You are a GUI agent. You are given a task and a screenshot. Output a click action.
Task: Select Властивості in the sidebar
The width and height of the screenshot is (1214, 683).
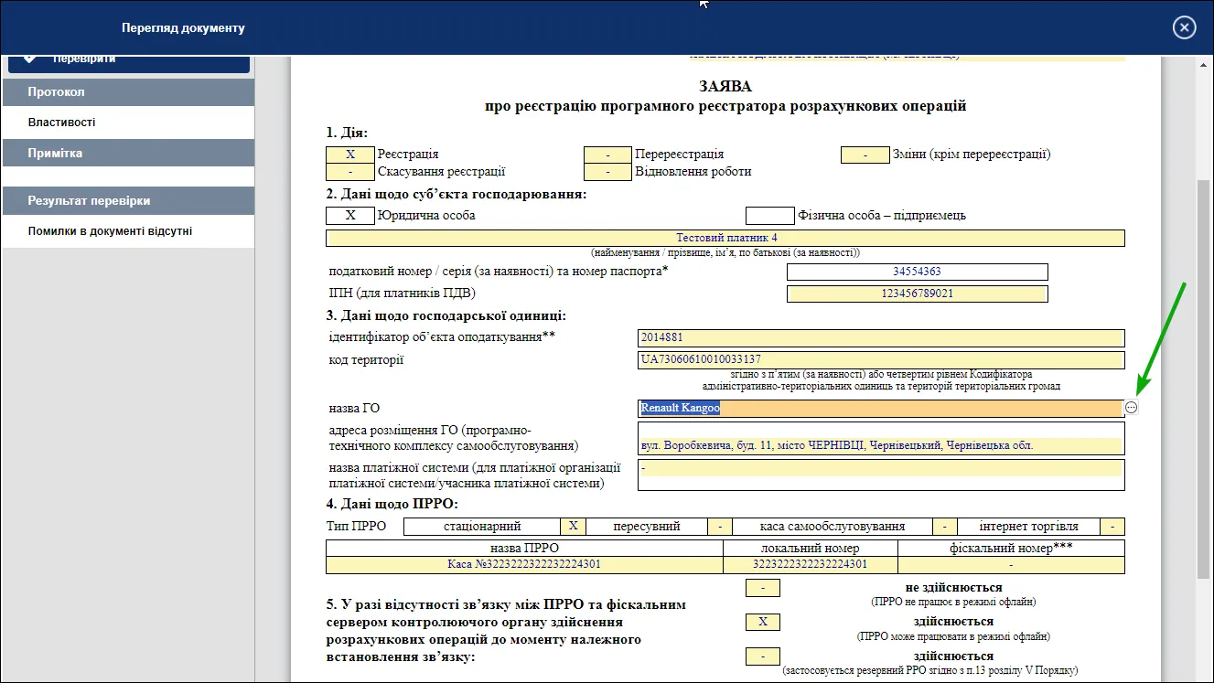[x=128, y=123]
